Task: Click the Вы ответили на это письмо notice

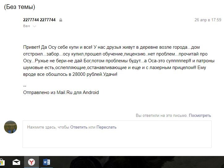Action: (x=161, y=115)
